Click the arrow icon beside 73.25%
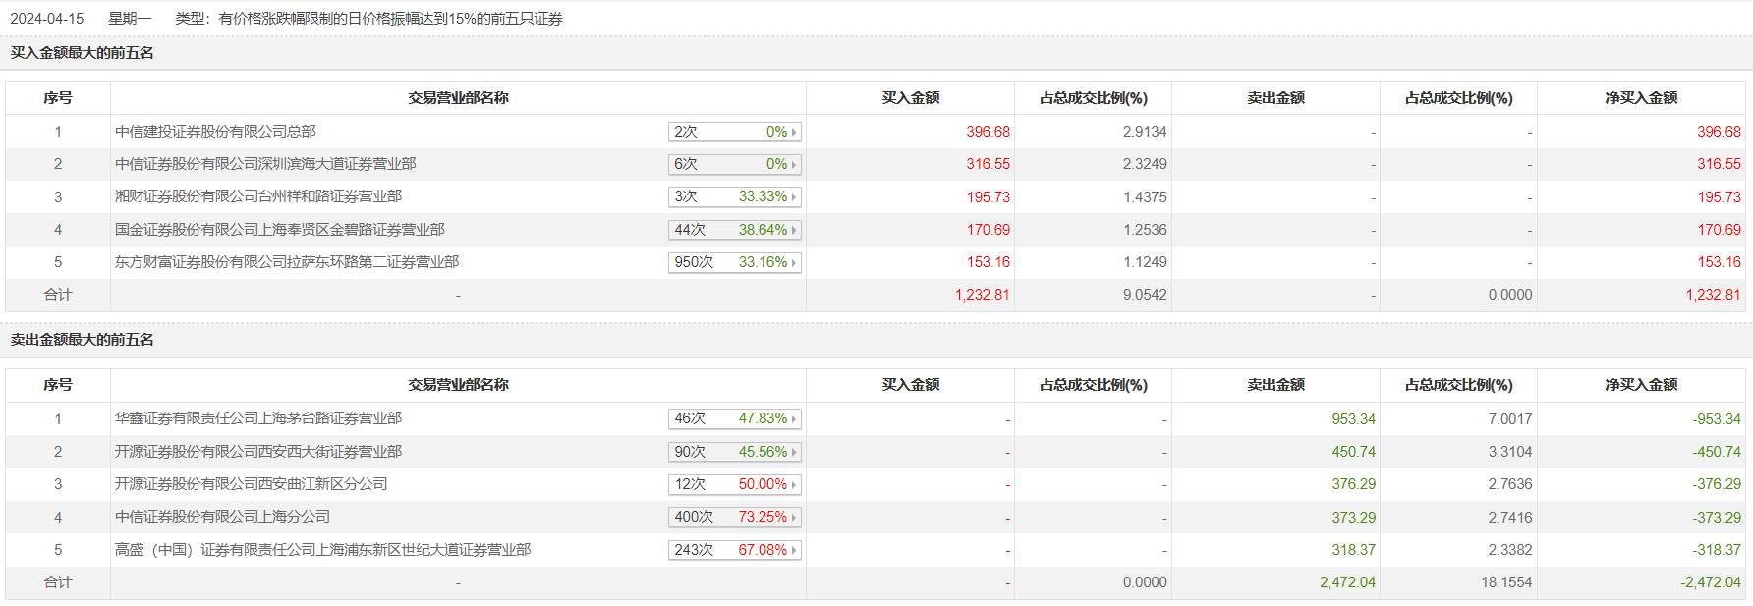 (x=794, y=518)
